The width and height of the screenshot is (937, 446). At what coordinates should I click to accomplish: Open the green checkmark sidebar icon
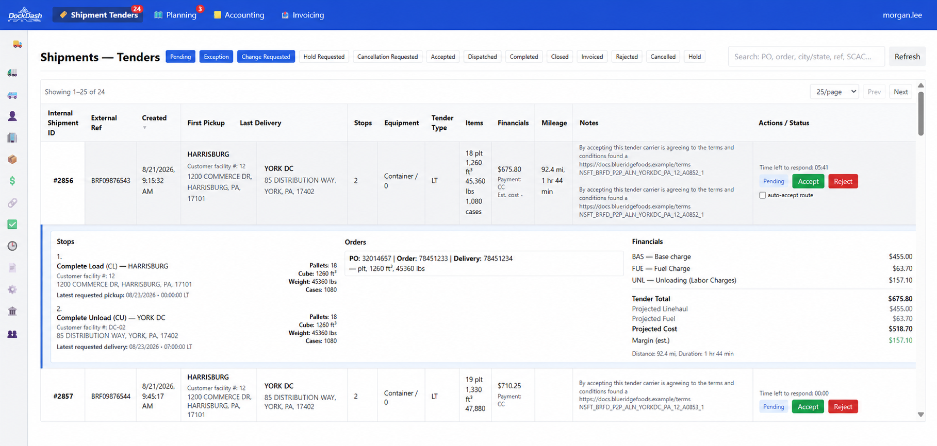[x=12, y=225]
